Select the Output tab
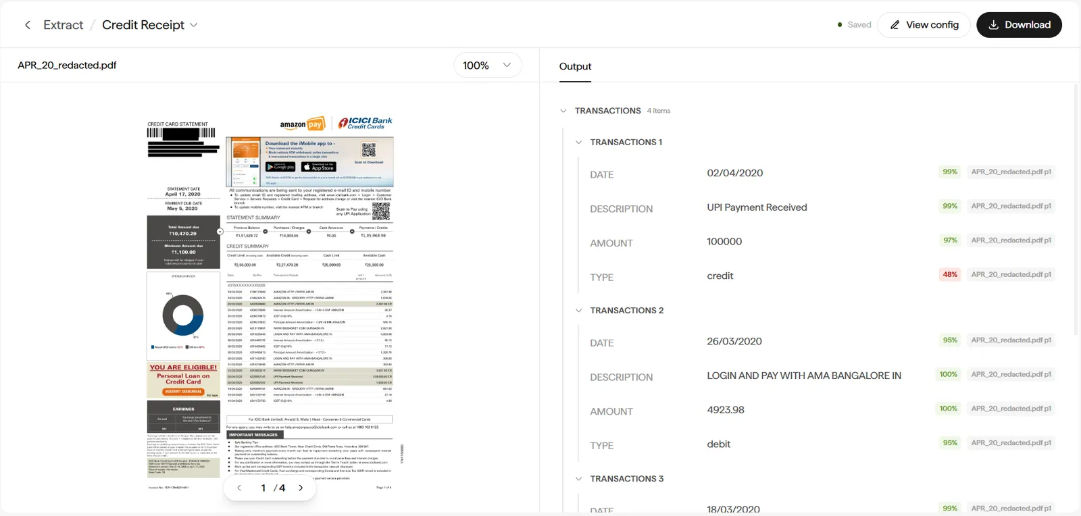 575,66
